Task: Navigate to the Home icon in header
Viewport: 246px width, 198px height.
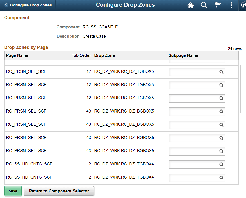Action: coord(191,5)
